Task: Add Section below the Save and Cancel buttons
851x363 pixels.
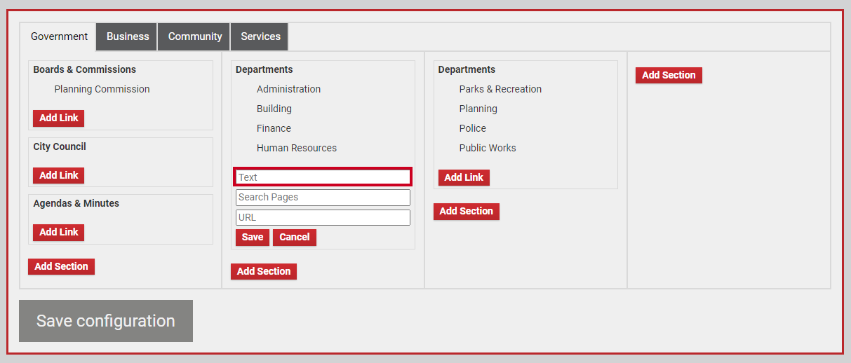Action: [x=264, y=271]
